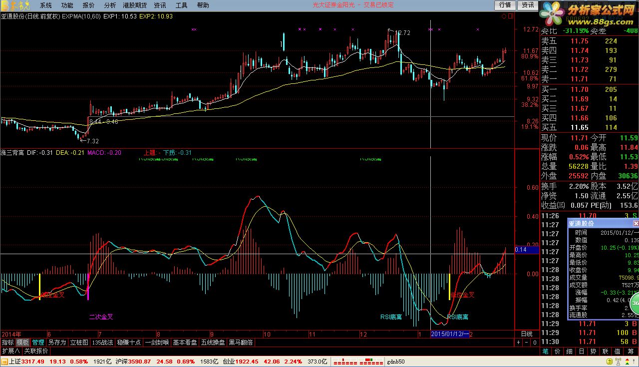Switch to the 一剑封喉 template
Screen dimensions: 639x367
157,343
